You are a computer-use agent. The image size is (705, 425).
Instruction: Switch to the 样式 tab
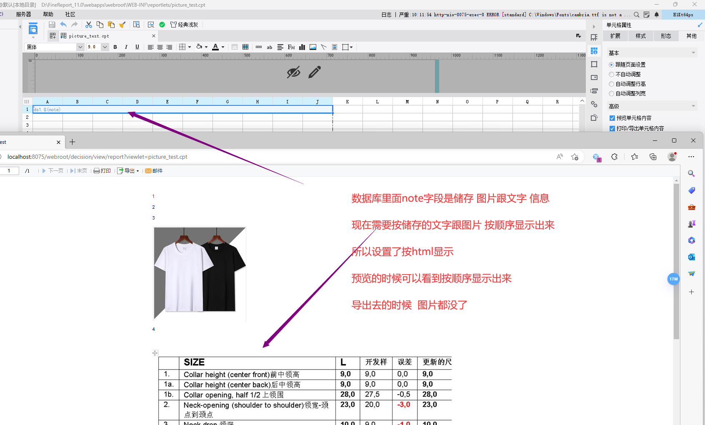[x=640, y=36]
